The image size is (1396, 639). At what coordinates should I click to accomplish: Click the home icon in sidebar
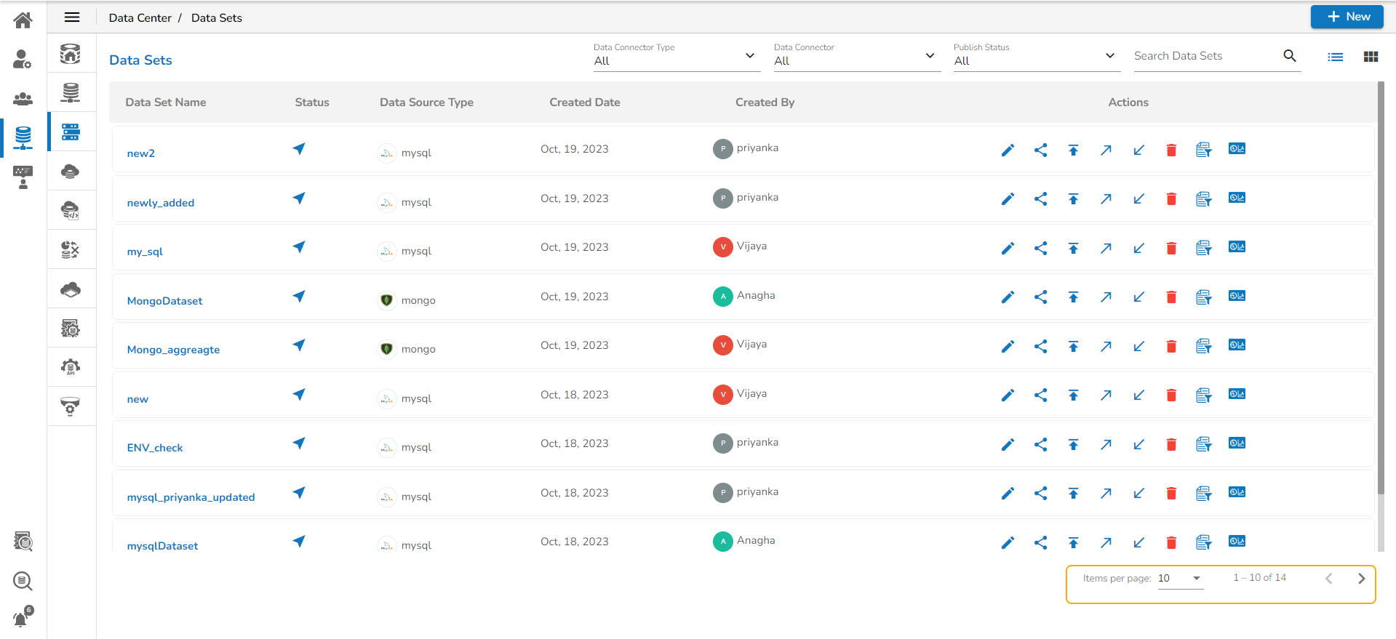[23, 20]
